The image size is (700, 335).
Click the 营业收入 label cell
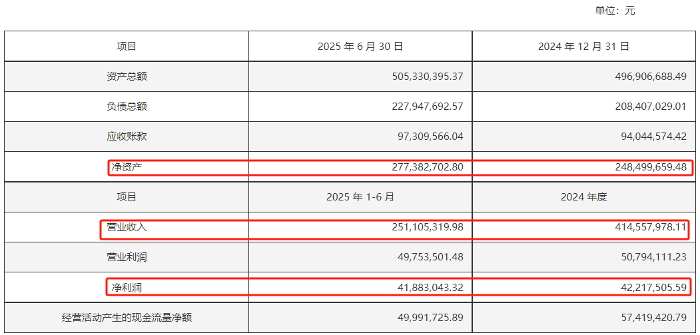point(127,227)
